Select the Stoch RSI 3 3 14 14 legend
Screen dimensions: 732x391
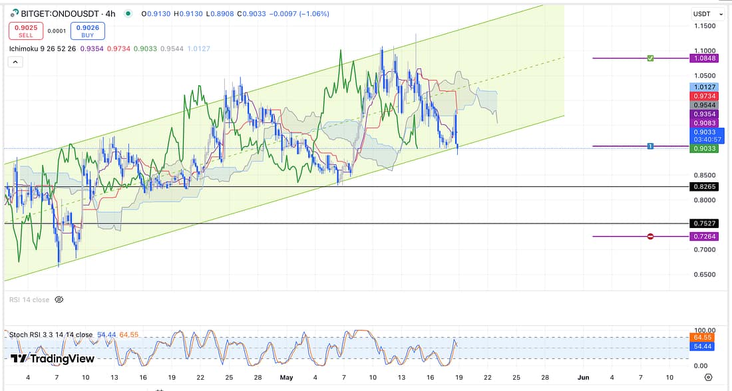51,334
